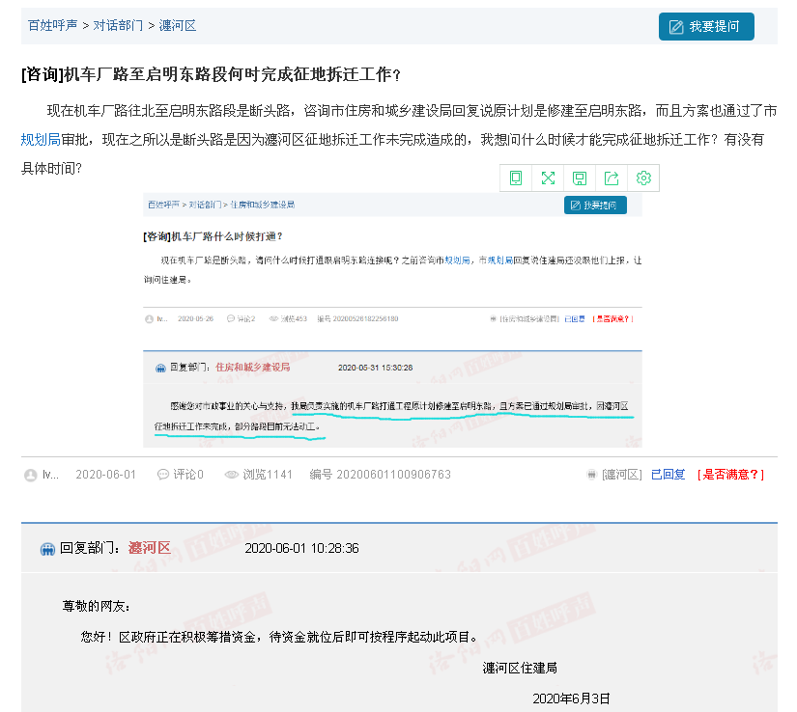The width and height of the screenshot is (797, 712).
Task: Click the department icon before 回复部门
Action: click(47, 549)
